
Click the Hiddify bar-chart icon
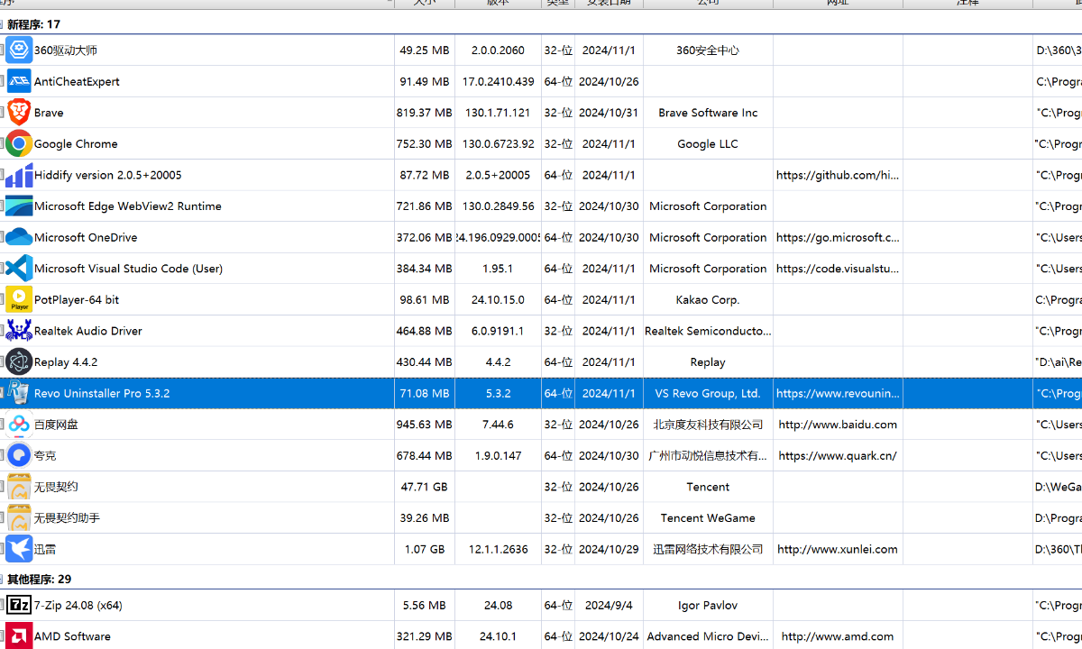tap(19, 175)
